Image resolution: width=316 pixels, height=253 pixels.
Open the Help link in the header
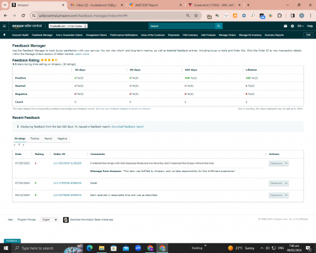click(310, 26)
